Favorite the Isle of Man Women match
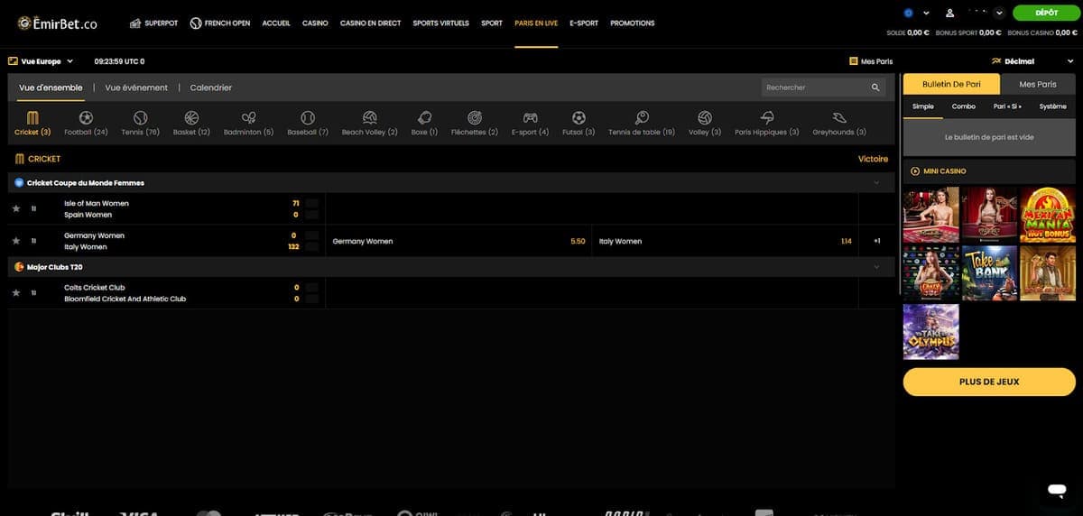The width and height of the screenshot is (1083, 516). point(16,208)
